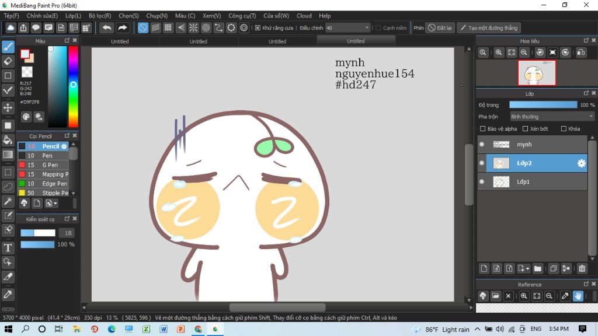Enable the crisscross grid snap guide
The width and height of the screenshot is (598, 336).
[168, 28]
